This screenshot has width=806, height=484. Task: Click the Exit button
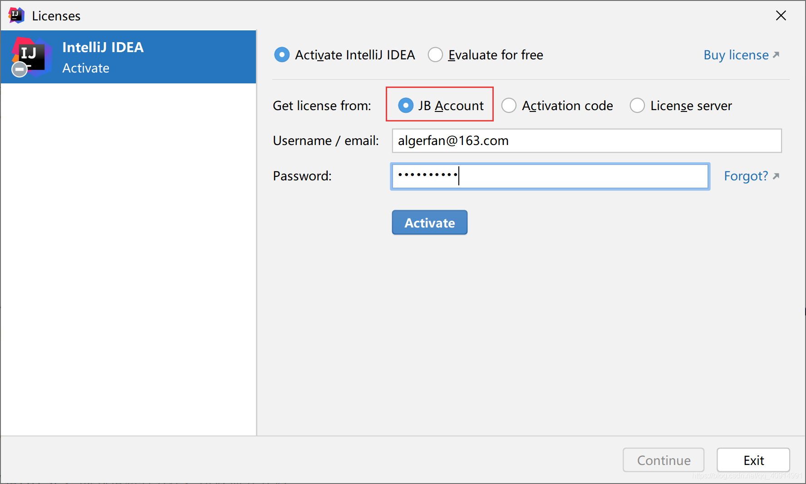pyautogui.click(x=753, y=460)
